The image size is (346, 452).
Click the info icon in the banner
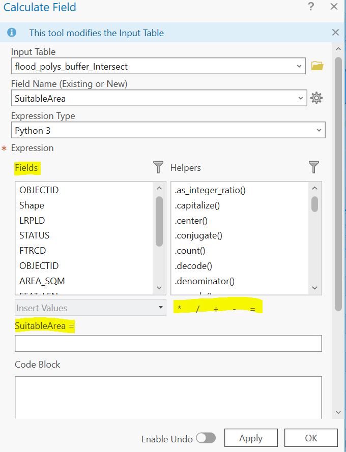(x=12, y=33)
